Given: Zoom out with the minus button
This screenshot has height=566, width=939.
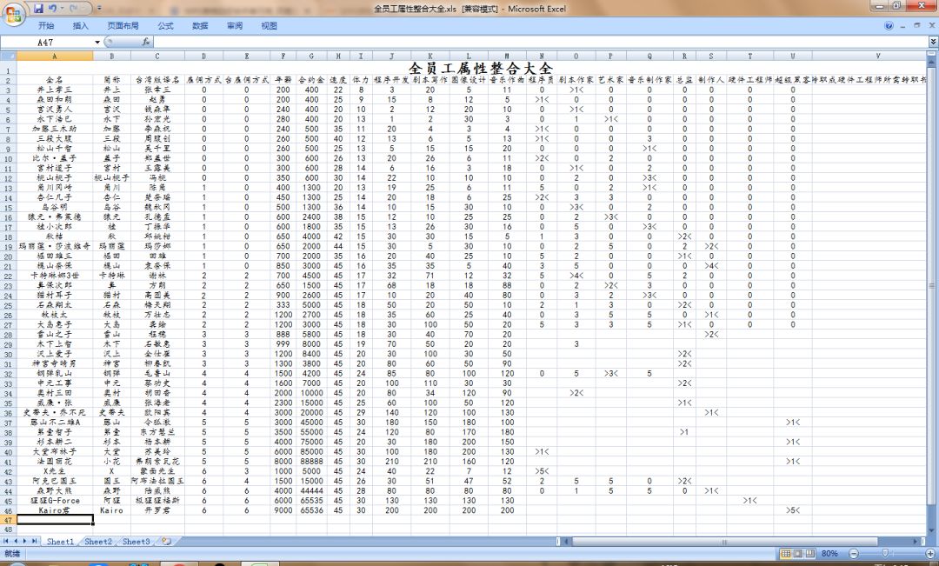Looking at the screenshot, I should pyautogui.click(x=854, y=554).
